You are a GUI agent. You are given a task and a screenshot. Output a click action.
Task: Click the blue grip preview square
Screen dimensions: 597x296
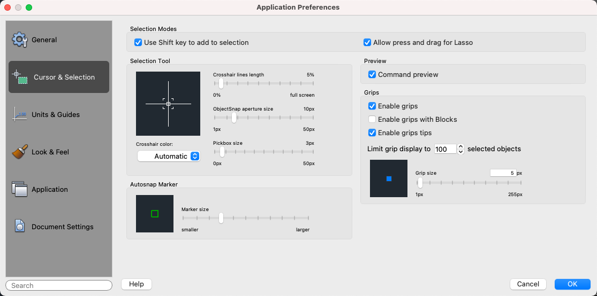coord(389,178)
